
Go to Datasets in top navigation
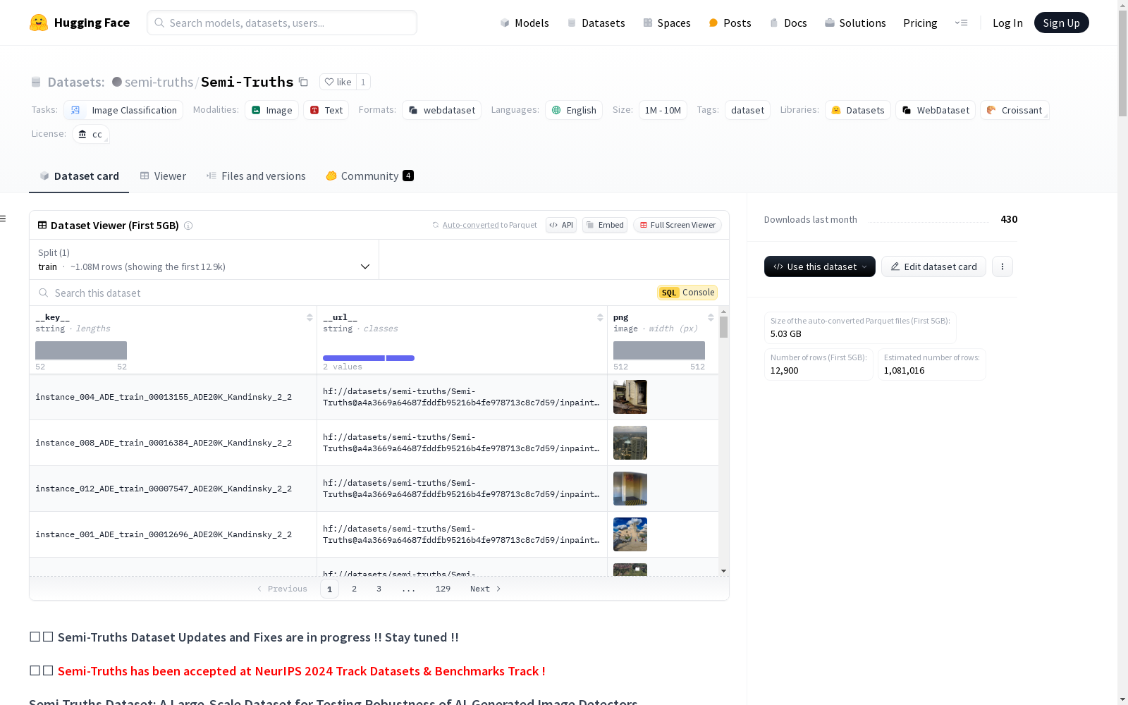pyautogui.click(x=596, y=23)
